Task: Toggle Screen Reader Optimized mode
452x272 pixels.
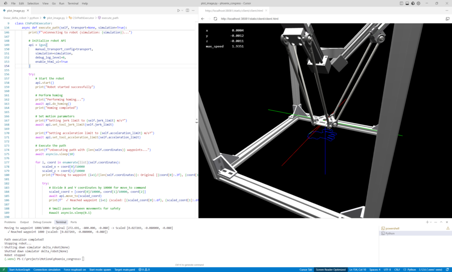Action: [331, 269]
